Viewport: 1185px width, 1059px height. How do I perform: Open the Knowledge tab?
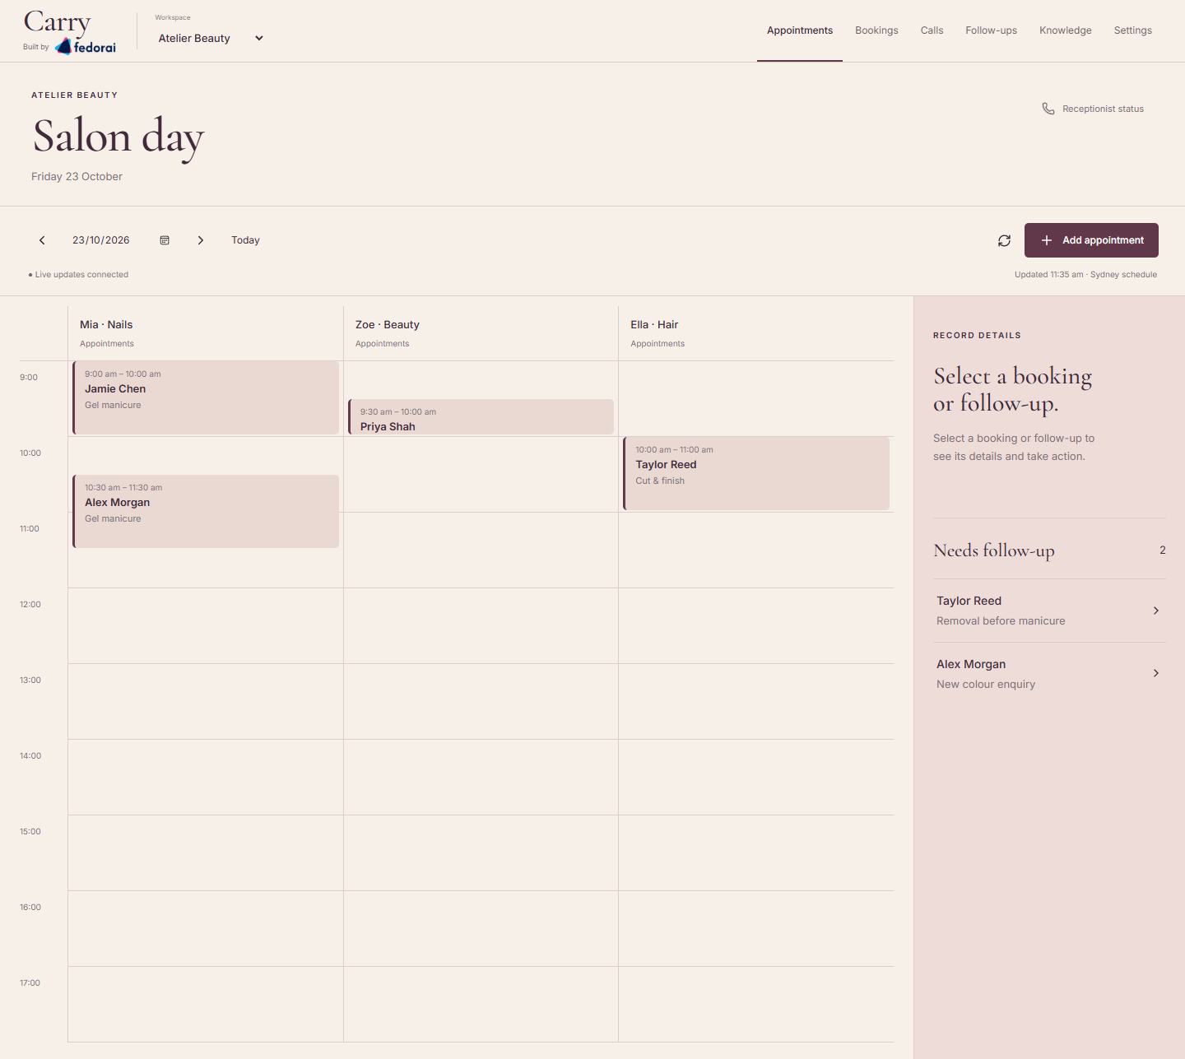click(x=1065, y=30)
